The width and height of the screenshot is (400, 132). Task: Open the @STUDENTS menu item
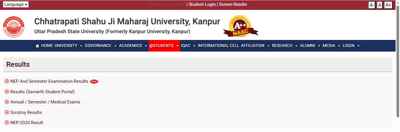click(161, 46)
